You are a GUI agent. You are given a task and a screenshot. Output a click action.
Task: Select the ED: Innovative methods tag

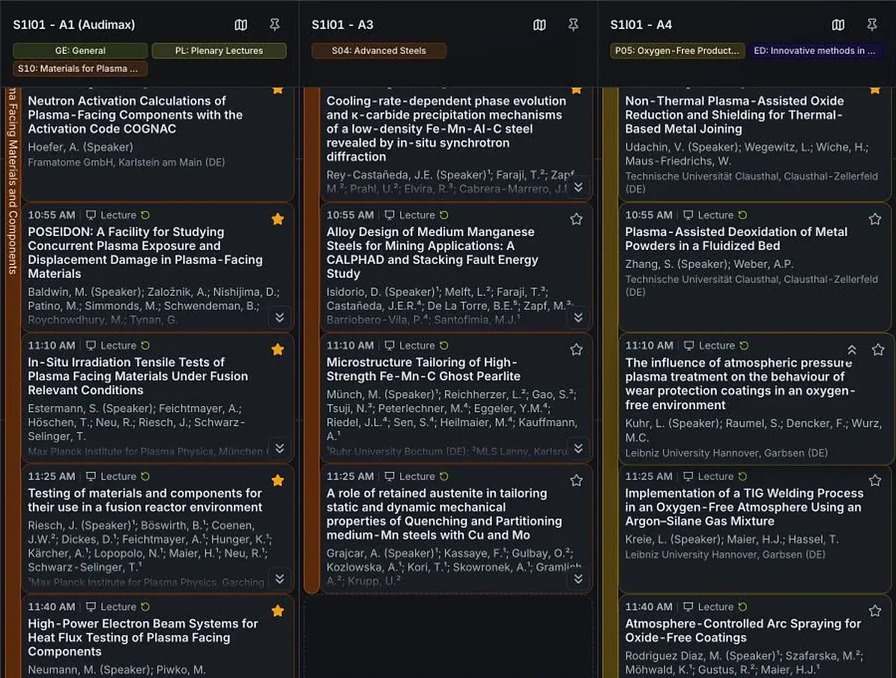pyautogui.click(x=817, y=51)
